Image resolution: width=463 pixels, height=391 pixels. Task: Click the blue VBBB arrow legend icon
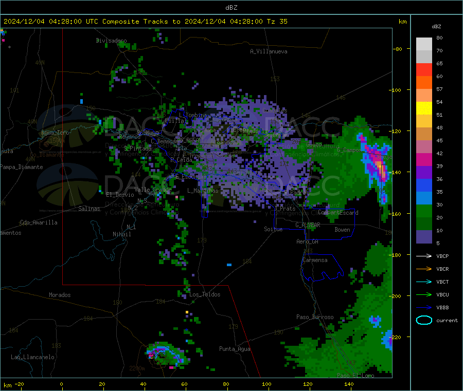tap(424, 307)
